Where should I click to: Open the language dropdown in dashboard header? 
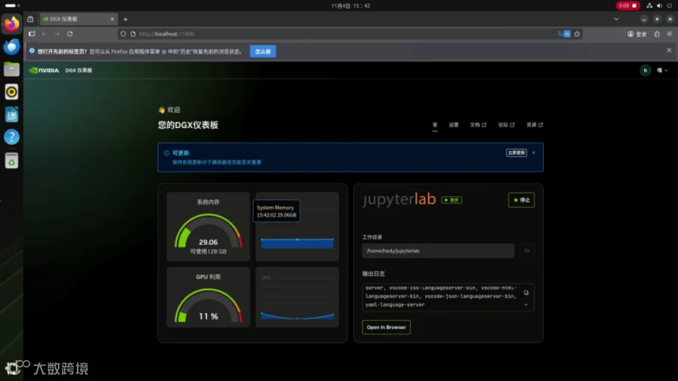point(662,71)
